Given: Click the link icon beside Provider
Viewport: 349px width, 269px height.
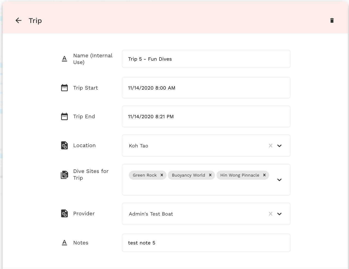Looking at the screenshot, I should pyautogui.click(x=64, y=213).
